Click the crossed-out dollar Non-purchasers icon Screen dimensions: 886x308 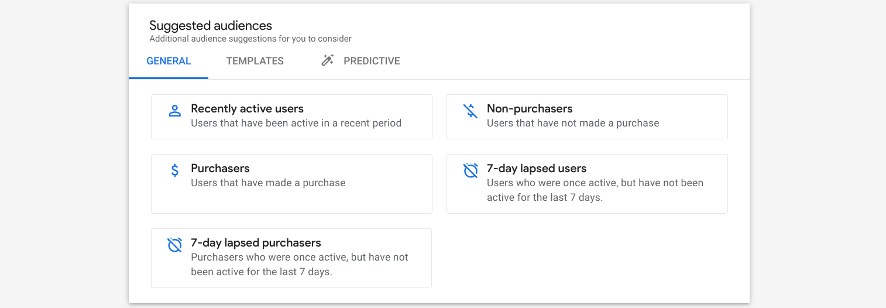point(471,111)
